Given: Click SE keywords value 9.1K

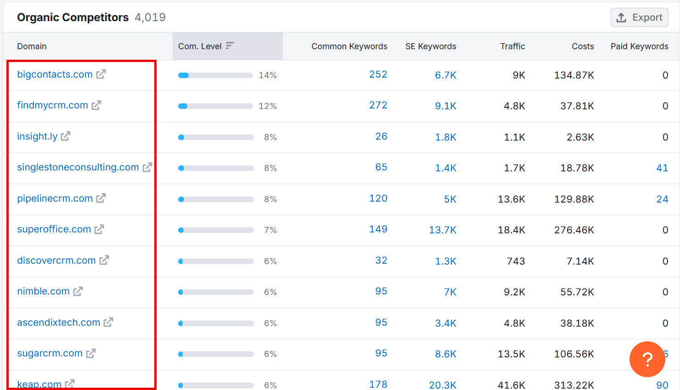Looking at the screenshot, I should (445, 106).
